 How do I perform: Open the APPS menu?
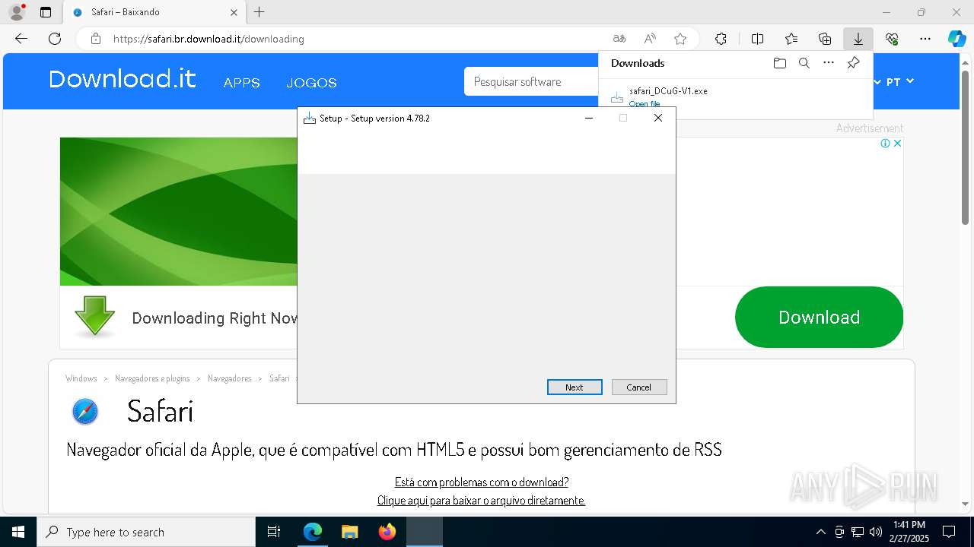[x=241, y=83]
